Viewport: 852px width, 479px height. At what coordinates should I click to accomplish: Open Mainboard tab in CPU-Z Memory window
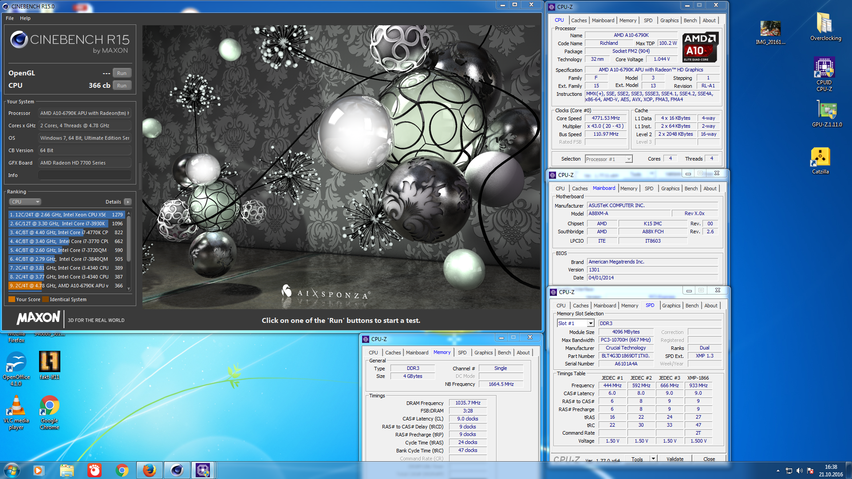tap(417, 353)
